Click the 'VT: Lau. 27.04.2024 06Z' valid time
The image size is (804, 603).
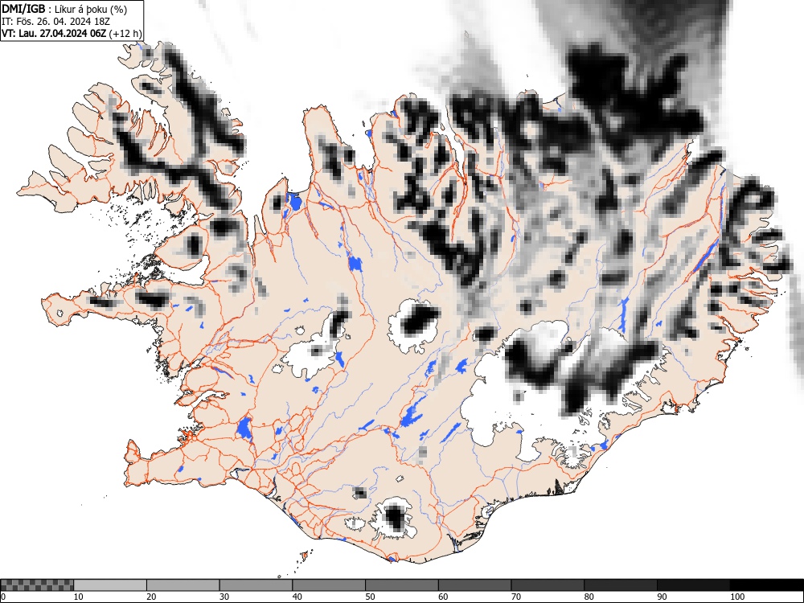54,33
